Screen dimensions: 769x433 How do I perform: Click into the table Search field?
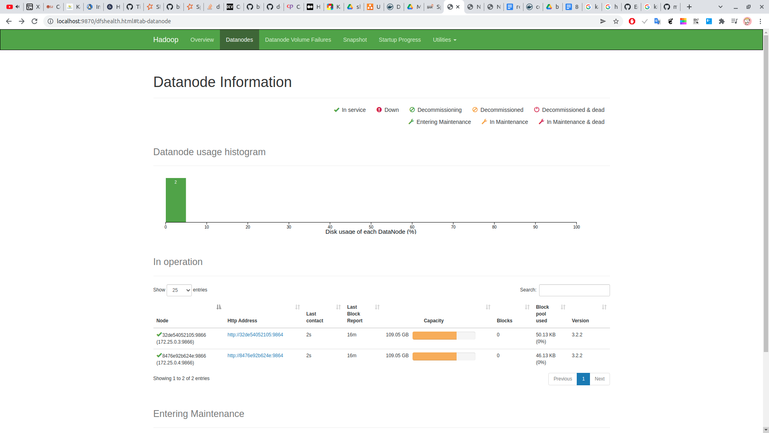click(574, 290)
